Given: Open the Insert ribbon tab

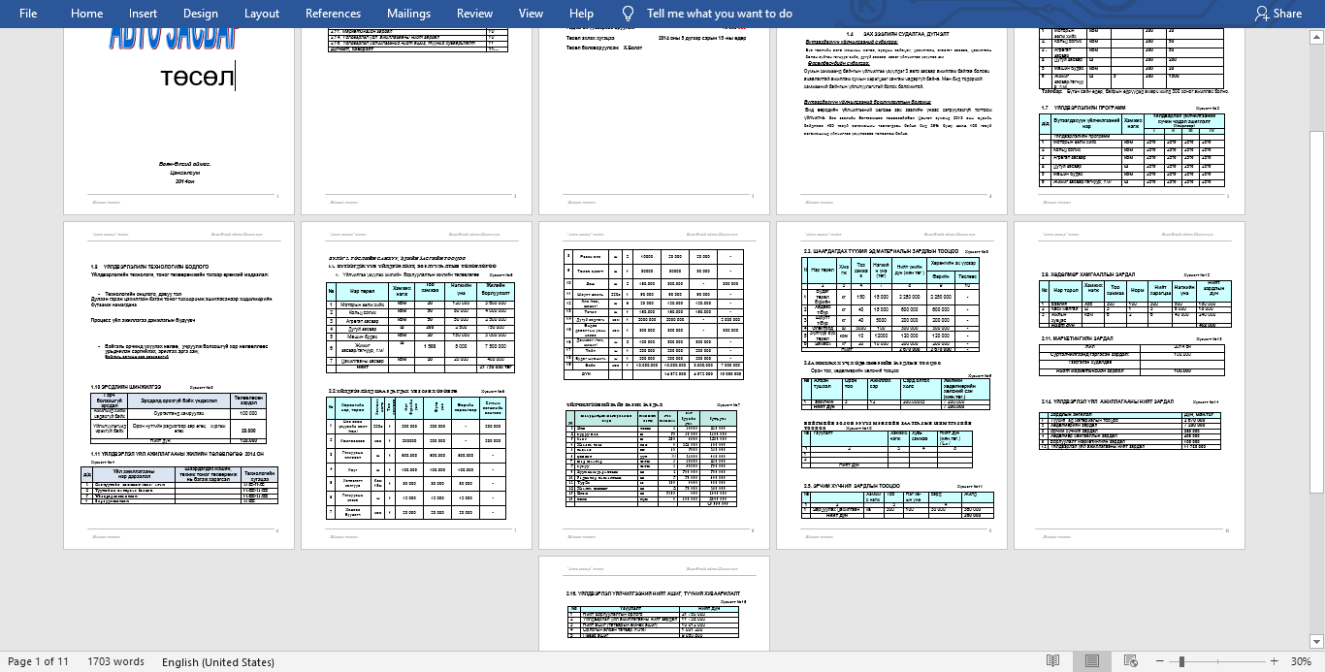Looking at the screenshot, I should pos(143,14).
